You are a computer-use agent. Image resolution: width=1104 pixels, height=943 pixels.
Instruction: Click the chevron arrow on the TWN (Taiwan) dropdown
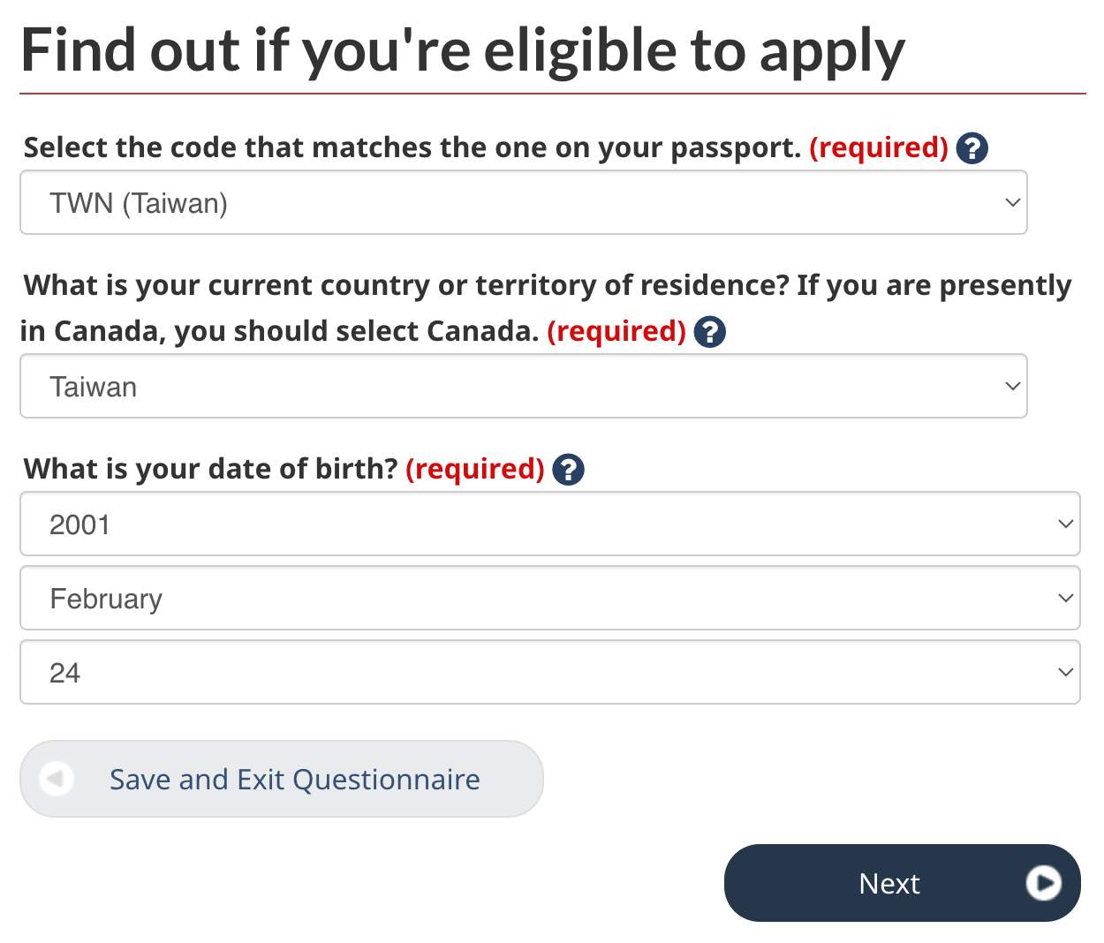coord(1012,203)
